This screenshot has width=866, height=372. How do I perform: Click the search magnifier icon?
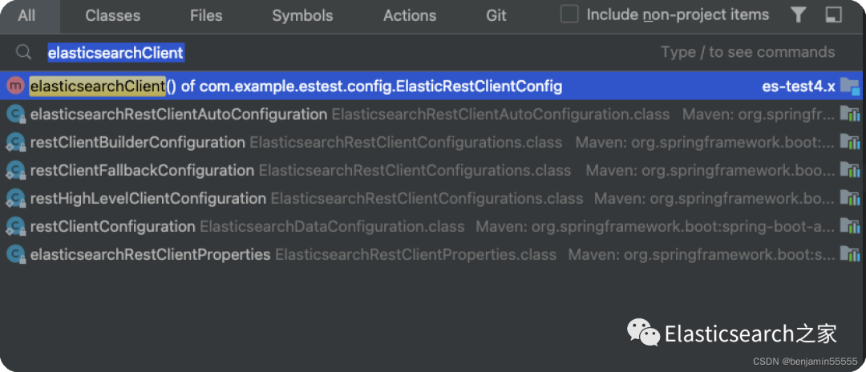[x=24, y=53]
